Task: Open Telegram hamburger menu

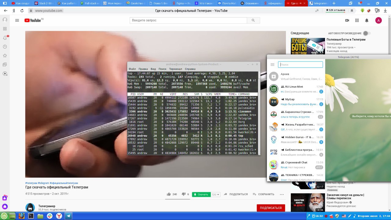Action: (x=272, y=64)
